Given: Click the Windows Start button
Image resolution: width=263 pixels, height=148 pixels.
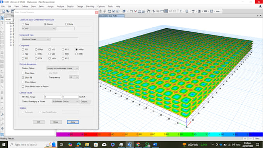Looking at the screenshot, I should (4, 145).
